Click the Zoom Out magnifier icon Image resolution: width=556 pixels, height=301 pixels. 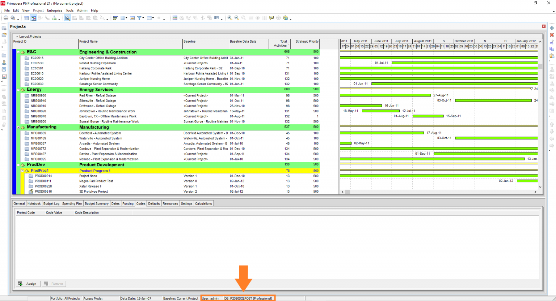pos(237,18)
